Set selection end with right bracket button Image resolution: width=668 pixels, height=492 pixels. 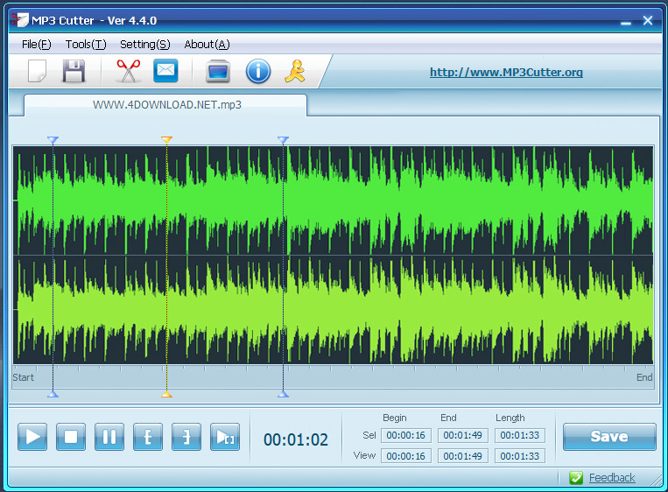point(186,437)
